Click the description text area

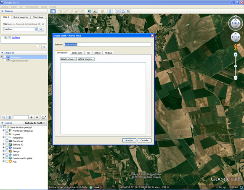tap(103, 98)
